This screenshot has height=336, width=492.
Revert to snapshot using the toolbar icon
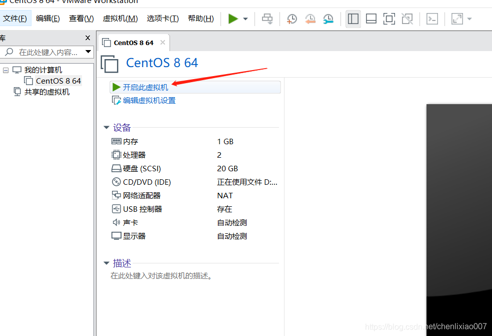coord(310,19)
